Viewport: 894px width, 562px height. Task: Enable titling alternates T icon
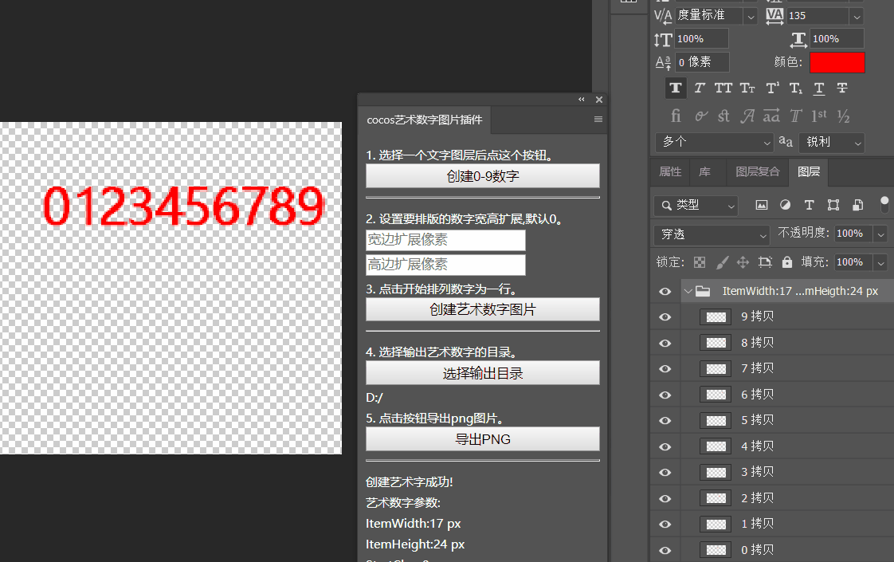click(796, 116)
